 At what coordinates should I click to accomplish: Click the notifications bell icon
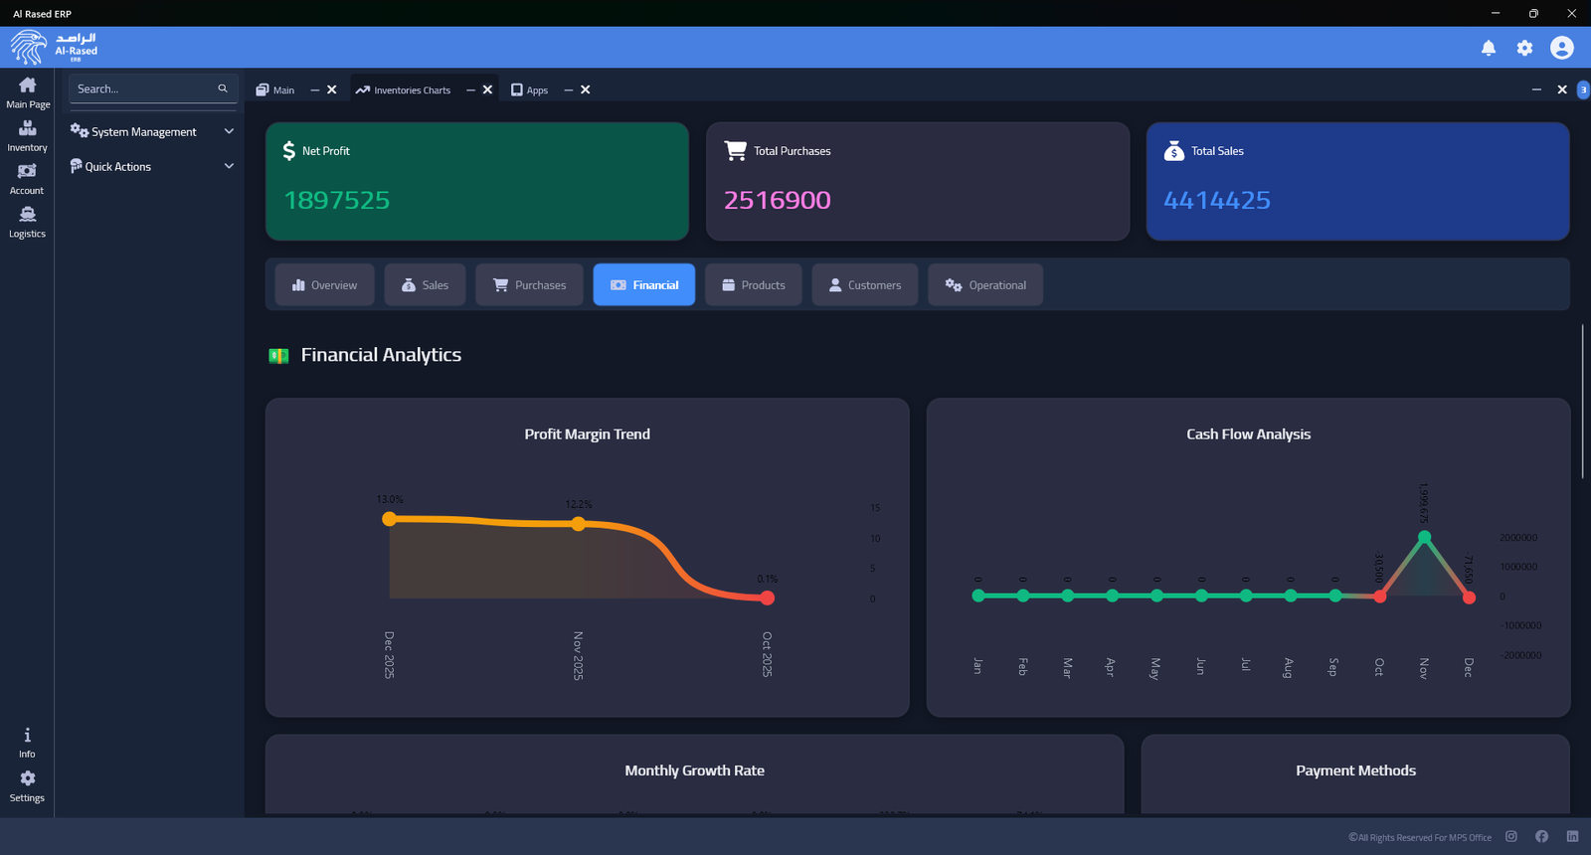(1488, 48)
